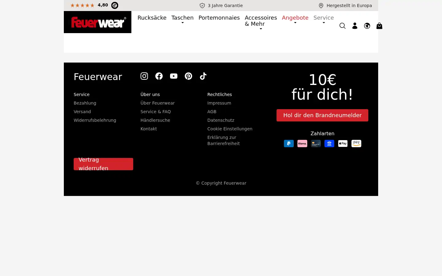This screenshot has height=276, width=442.
Task: Click the Feuerwear logo in header
Action: [98, 22]
